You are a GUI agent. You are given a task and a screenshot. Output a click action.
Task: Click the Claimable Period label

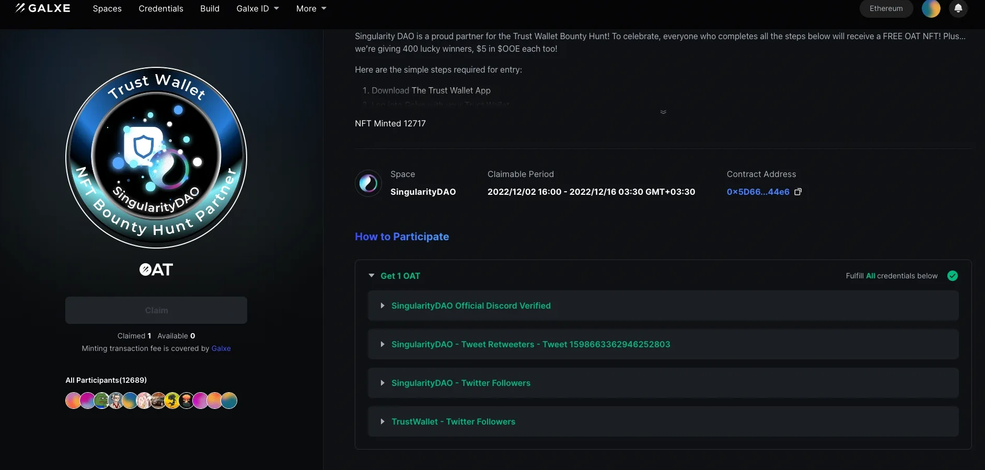(520, 174)
